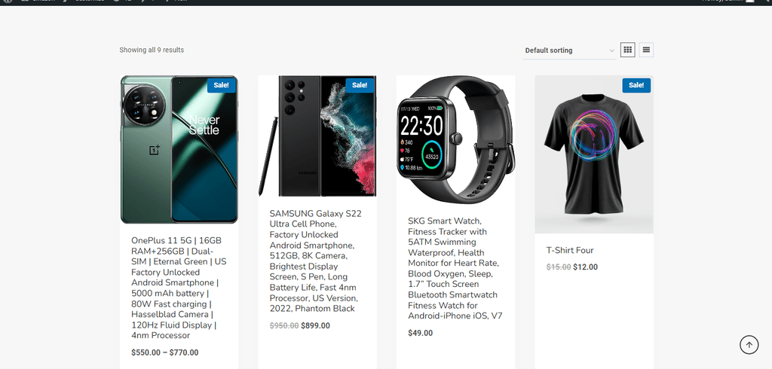This screenshot has height=369, width=772.
Task: Click the Sale badge on OnePlus 11
Action: (x=221, y=85)
